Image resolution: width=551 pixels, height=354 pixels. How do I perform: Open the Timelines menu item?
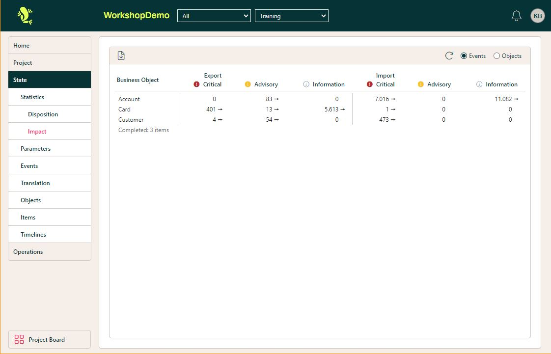click(x=33, y=235)
